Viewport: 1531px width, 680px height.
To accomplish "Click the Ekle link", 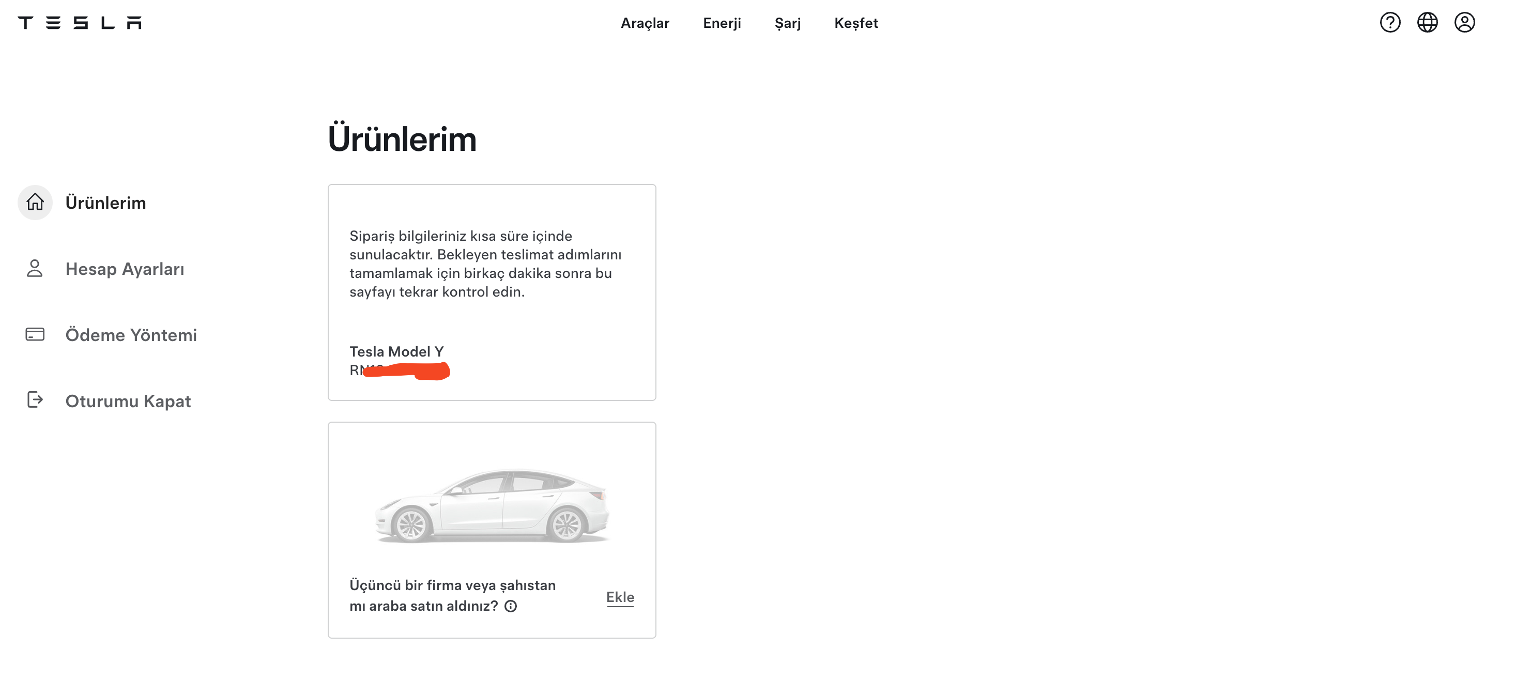I will 620,597.
